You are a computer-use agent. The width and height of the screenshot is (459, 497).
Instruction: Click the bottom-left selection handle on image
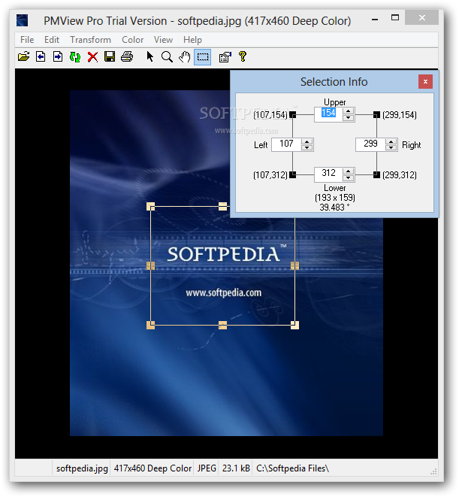point(151,326)
